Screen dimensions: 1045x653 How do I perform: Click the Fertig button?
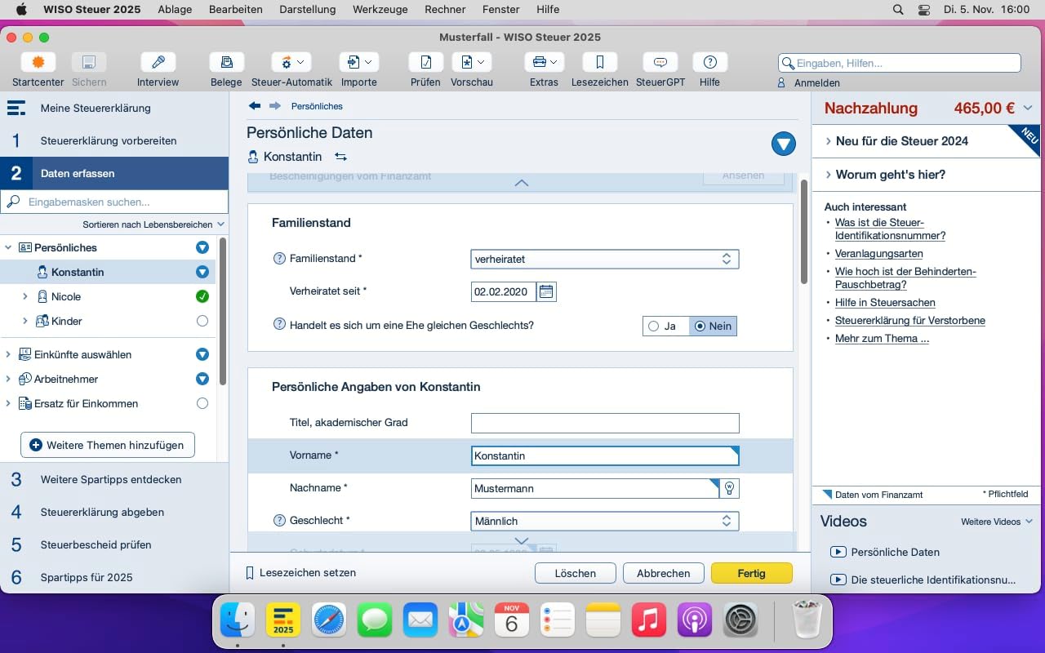tap(751, 573)
